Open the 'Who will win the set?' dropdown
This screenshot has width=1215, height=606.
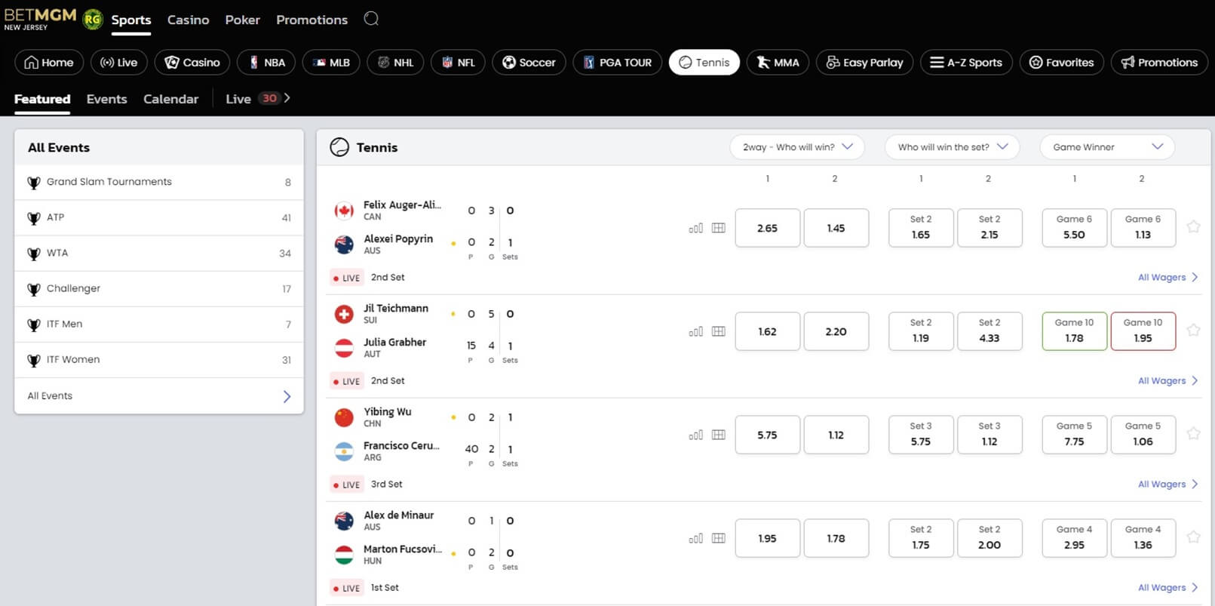point(953,147)
